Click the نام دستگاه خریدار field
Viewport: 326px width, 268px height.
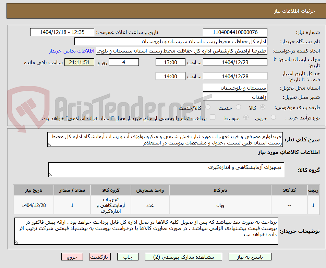[171, 42]
